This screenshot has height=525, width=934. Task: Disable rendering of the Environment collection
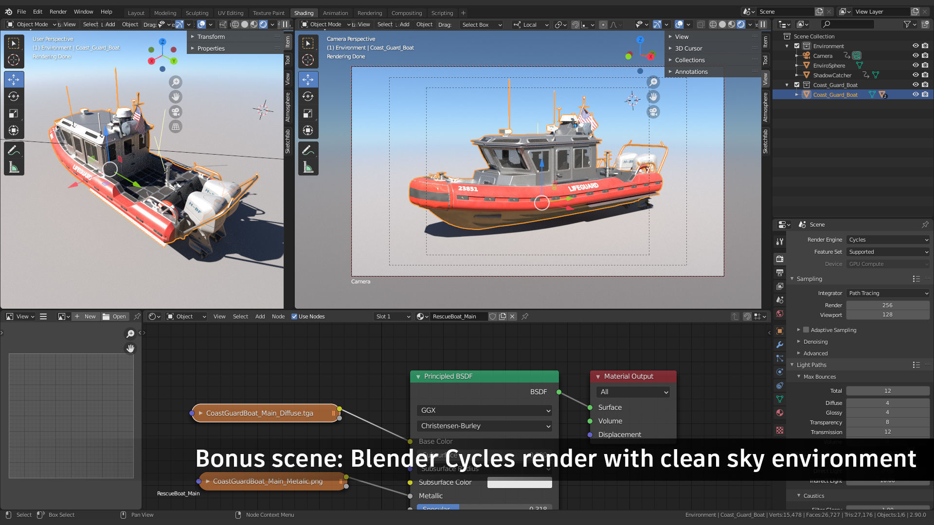click(x=925, y=46)
